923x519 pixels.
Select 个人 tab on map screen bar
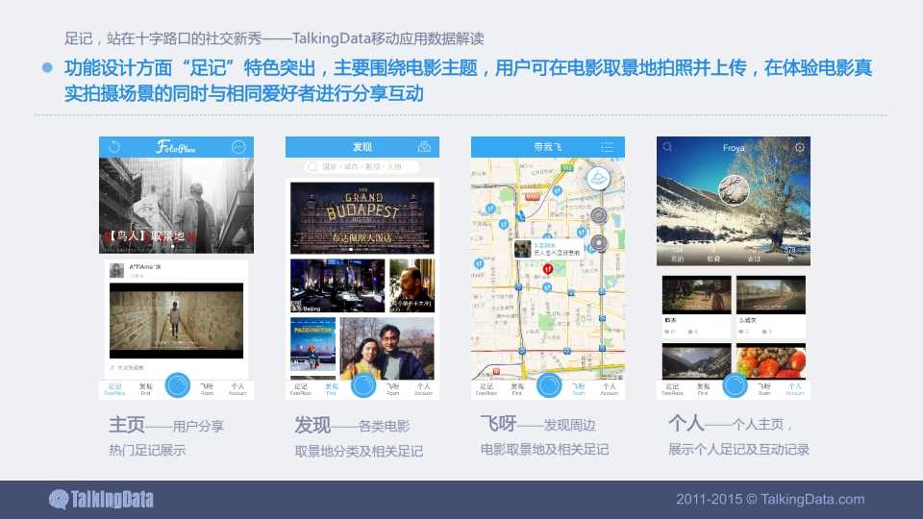[x=610, y=389]
